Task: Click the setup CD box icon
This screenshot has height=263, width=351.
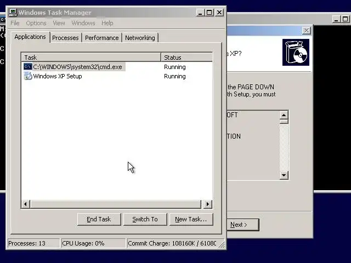Action: (x=296, y=53)
